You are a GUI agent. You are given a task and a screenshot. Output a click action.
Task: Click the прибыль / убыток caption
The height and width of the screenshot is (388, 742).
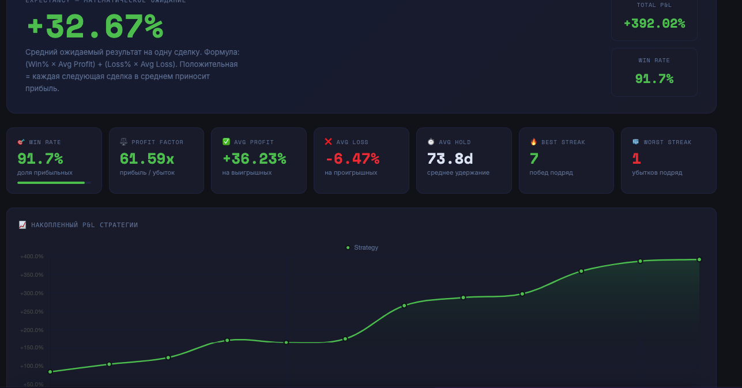tap(147, 172)
